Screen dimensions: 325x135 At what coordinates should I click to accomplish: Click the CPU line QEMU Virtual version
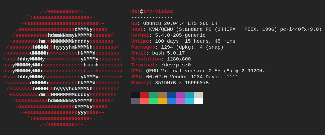(x=198, y=71)
